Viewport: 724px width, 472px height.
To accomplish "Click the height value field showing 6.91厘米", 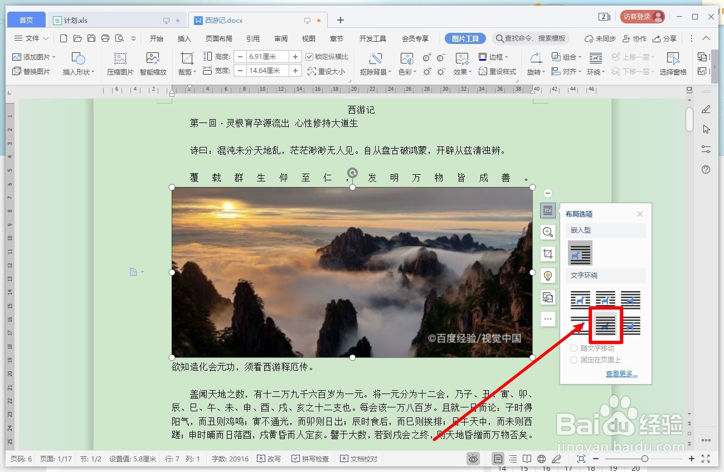I will tap(268, 57).
